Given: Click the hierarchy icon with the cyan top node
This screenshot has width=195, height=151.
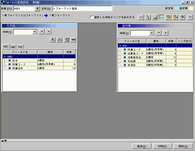Looking at the screenshot, I should [x=53, y=40].
